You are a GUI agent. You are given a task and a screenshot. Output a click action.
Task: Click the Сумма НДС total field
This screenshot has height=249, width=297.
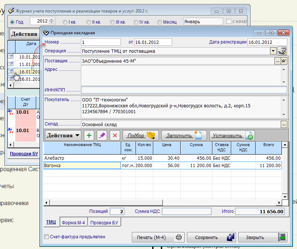[x=187, y=211]
